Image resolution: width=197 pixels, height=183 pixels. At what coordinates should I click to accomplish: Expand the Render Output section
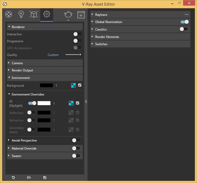(x=45, y=70)
